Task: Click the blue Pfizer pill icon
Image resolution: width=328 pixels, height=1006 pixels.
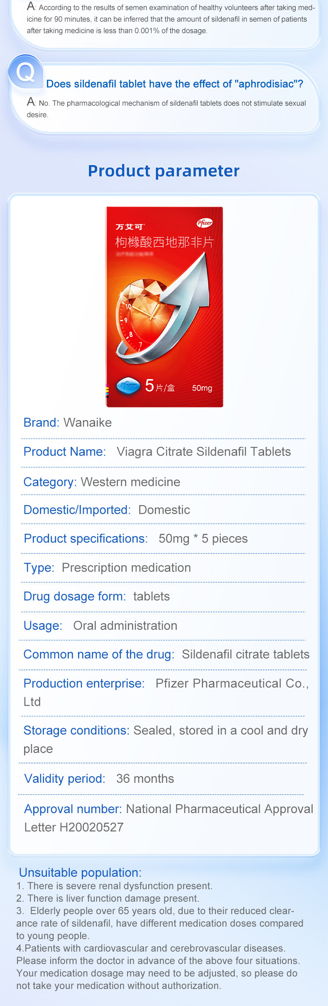Action: [128, 385]
